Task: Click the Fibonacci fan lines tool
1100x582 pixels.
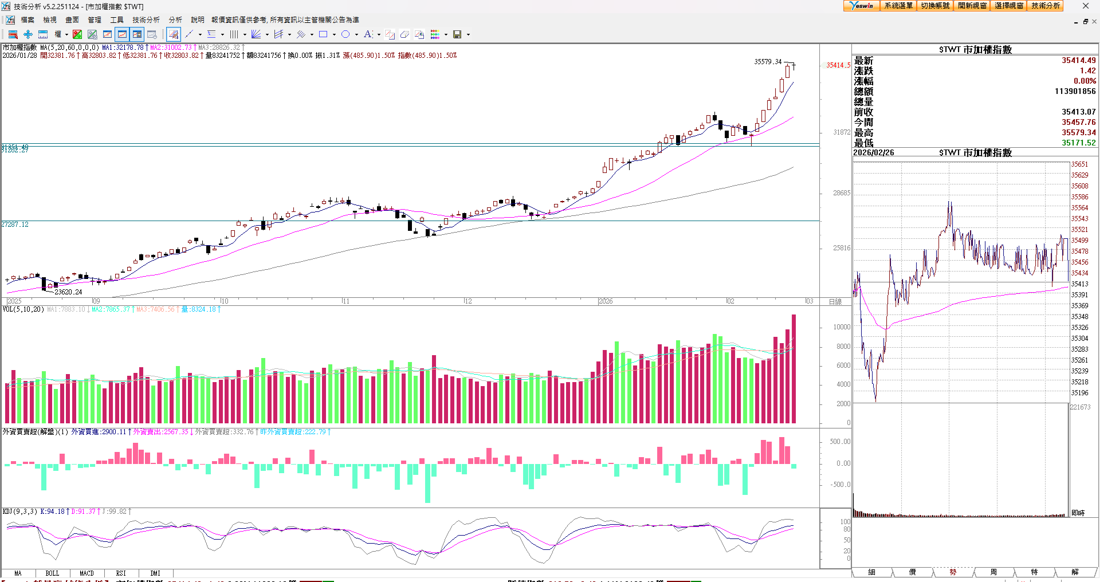Action: pos(256,34)
